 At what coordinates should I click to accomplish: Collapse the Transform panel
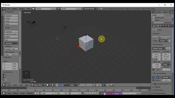[x=10, y=12]
